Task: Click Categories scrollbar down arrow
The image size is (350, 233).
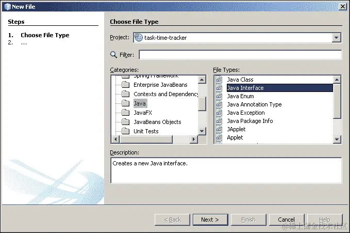Action: 202,131
